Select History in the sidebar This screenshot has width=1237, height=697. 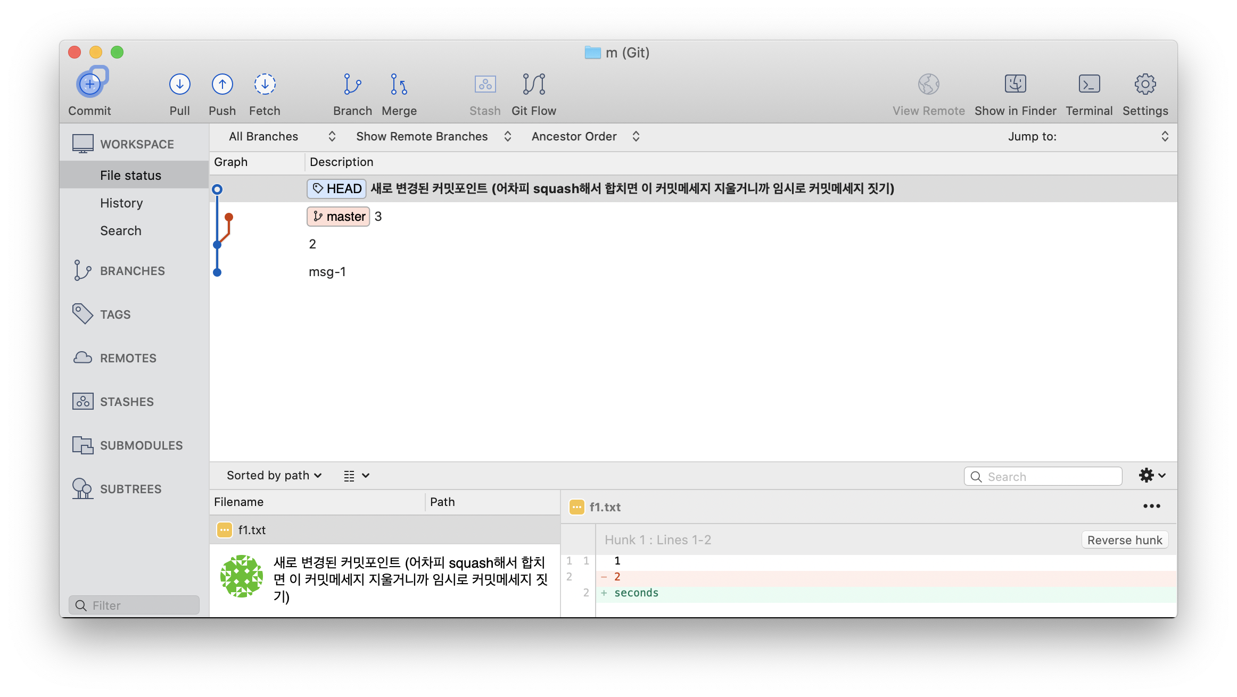(x=121, y=203)
